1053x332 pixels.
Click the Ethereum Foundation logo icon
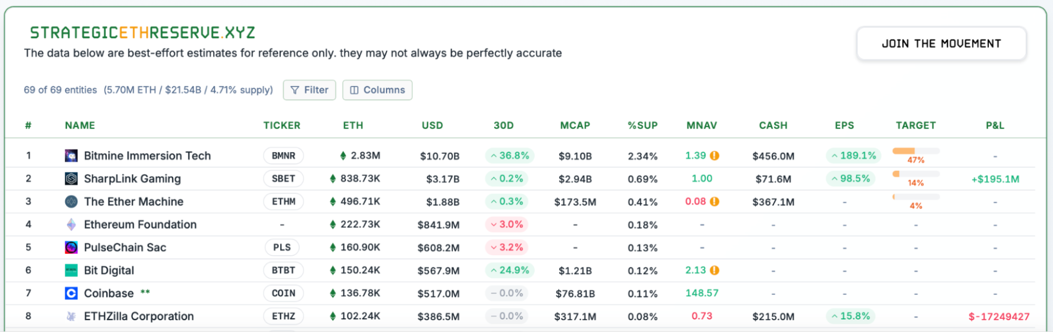71,225
